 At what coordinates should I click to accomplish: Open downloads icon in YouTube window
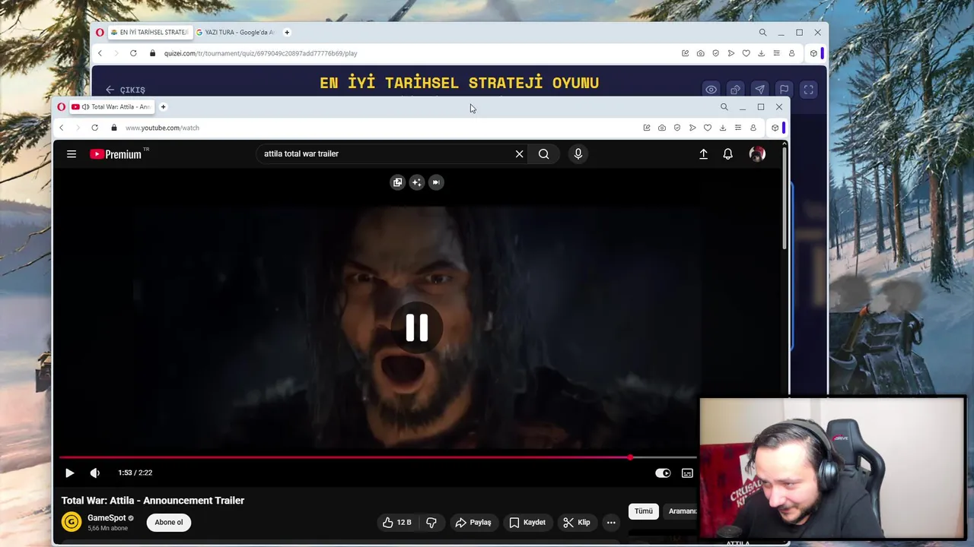pyautogui.click(x=723, y=128)
